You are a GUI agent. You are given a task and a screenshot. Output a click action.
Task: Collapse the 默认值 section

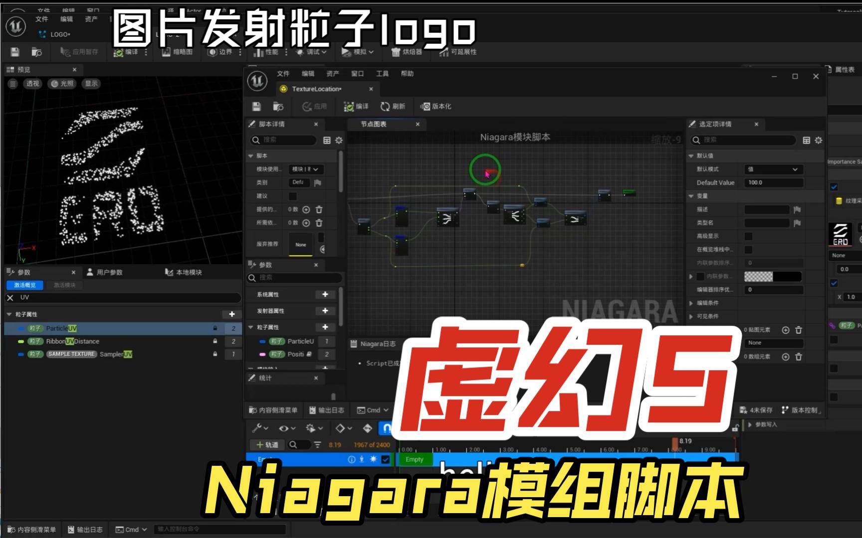[x=691, y=156]
